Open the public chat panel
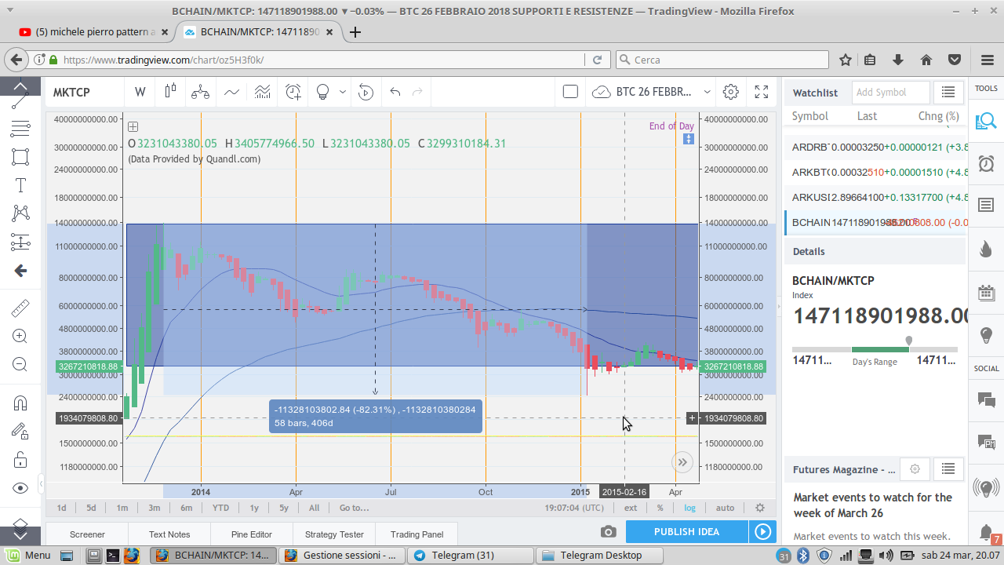This screenshot has width=1004, height=565. click(x=986, y=399)
